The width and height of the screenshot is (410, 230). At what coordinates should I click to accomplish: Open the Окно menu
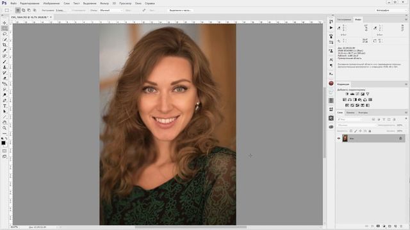pos(138,3)
